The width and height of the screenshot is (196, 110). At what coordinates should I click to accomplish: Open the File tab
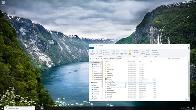coord(92,48)
